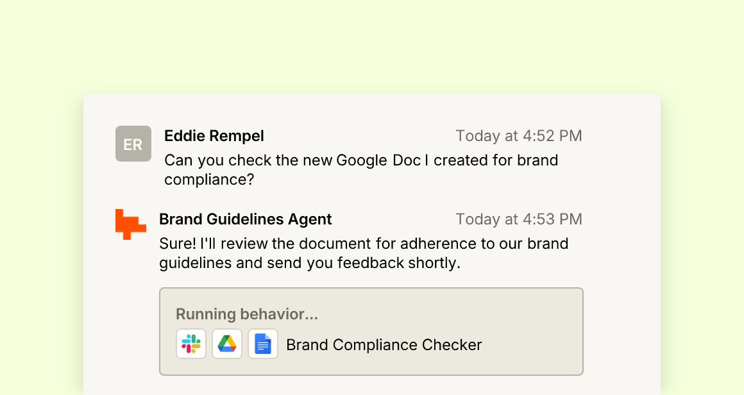Click the Google Drive icon

pyautogui.click(x=227, y=344)
